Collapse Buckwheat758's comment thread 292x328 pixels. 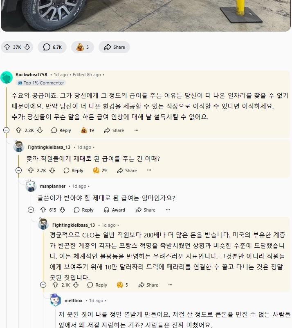pyautogui.click(x=6, y=130)
